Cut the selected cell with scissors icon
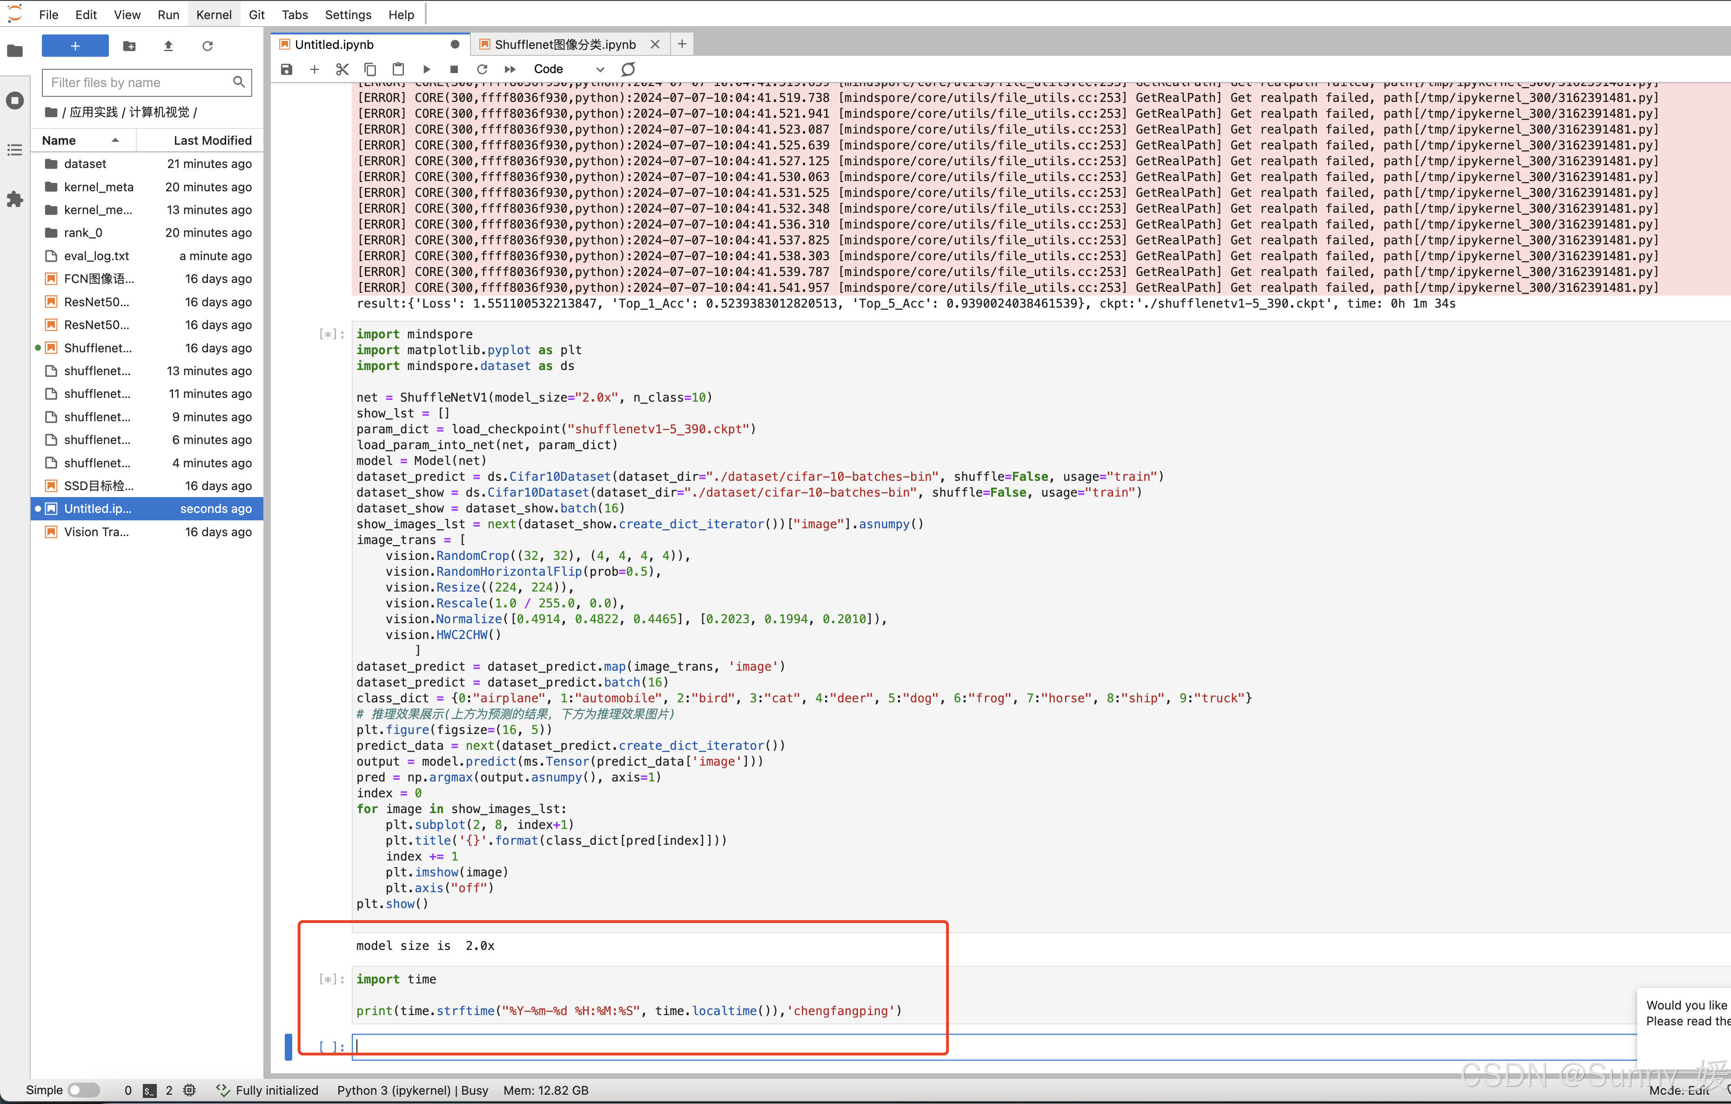This screenshot has width=1731, height=1104. [342, 69]
